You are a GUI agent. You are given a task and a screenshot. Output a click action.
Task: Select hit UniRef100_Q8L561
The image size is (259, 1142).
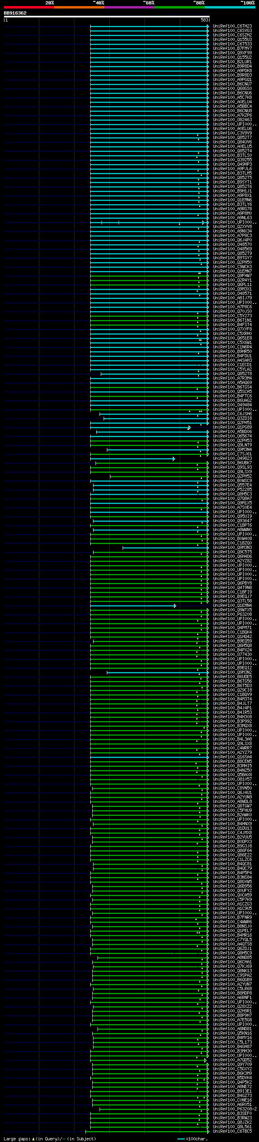point(232,1126)
